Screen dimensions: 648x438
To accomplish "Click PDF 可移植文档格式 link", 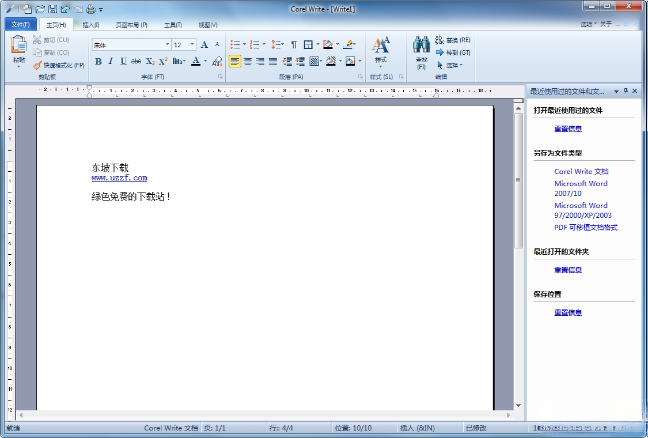I will pyautogui.click(x=586, y=227).
